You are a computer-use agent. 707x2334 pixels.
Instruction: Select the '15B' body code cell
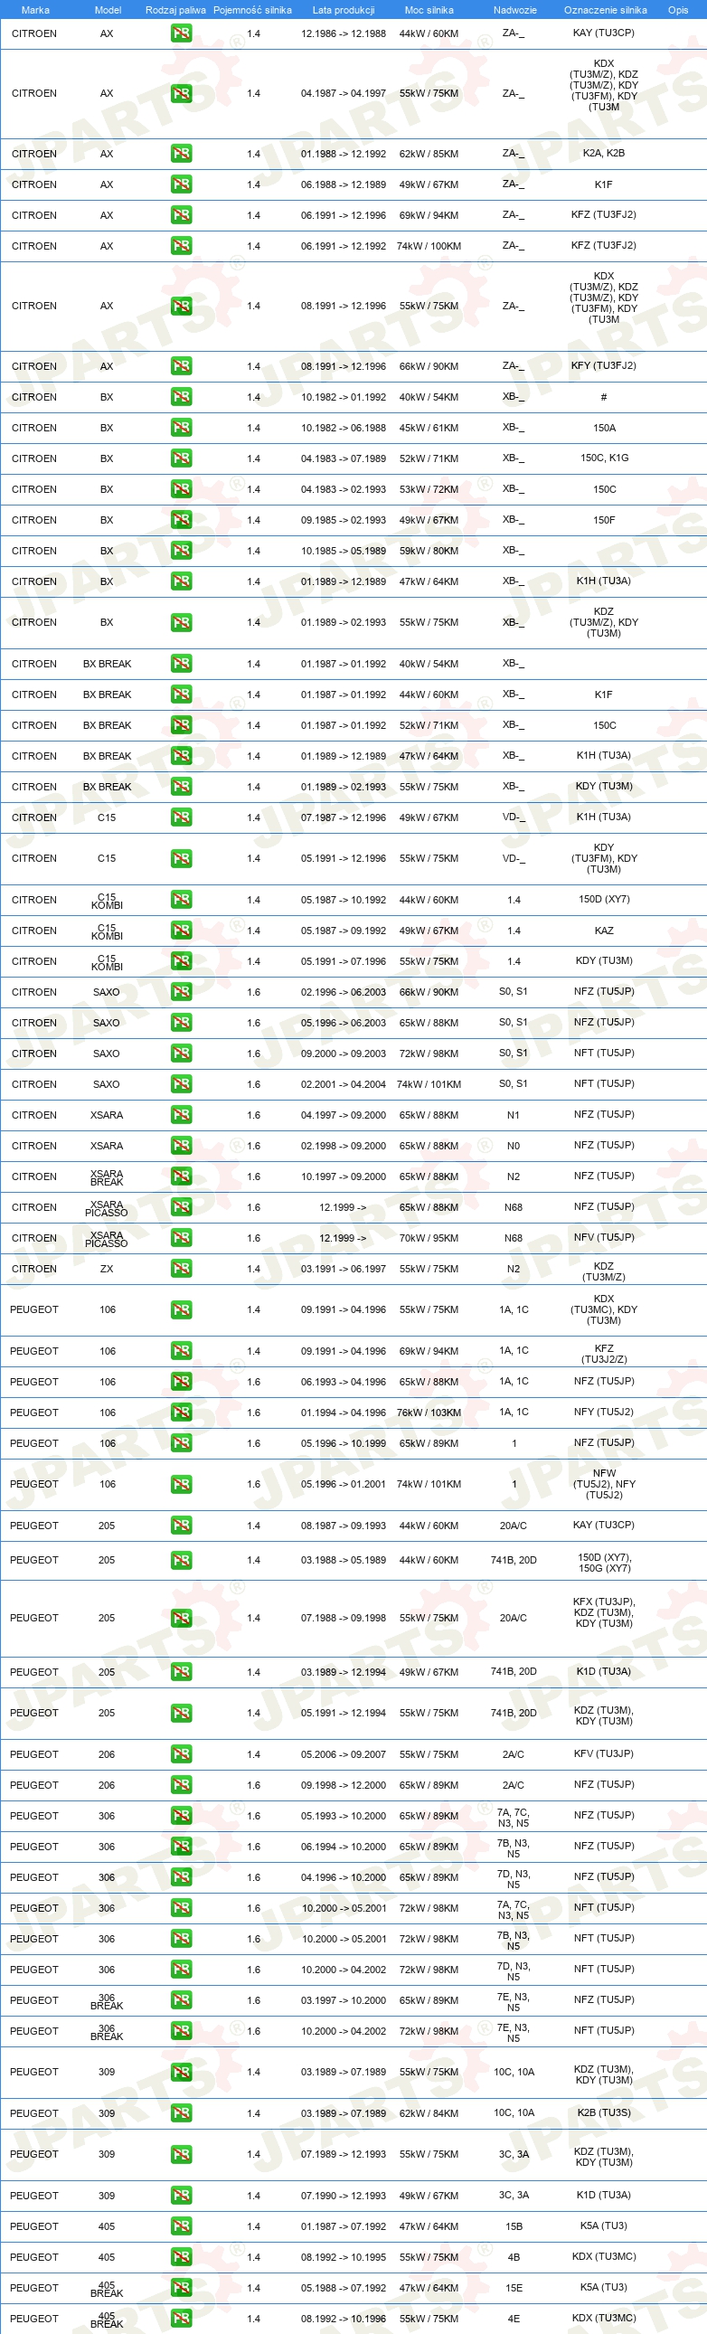(x=513, y=2226)
